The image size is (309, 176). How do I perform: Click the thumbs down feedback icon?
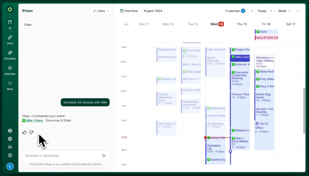(x=31, y=132)
